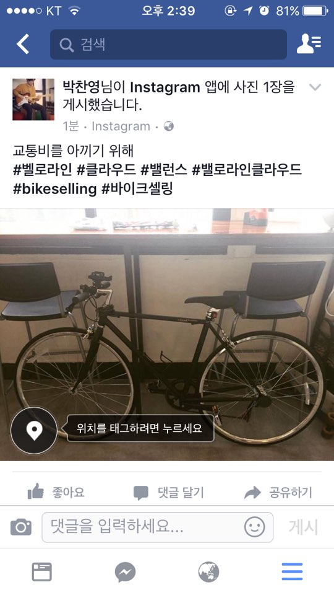The width and height of the screenshot is (334, 595).
Task: Open the friend requests icon
Action: click(309, 44)
